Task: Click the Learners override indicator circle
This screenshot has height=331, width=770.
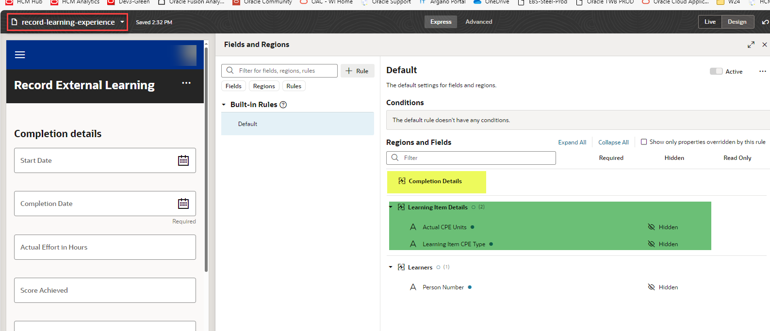Action: (x=438, y=267)
